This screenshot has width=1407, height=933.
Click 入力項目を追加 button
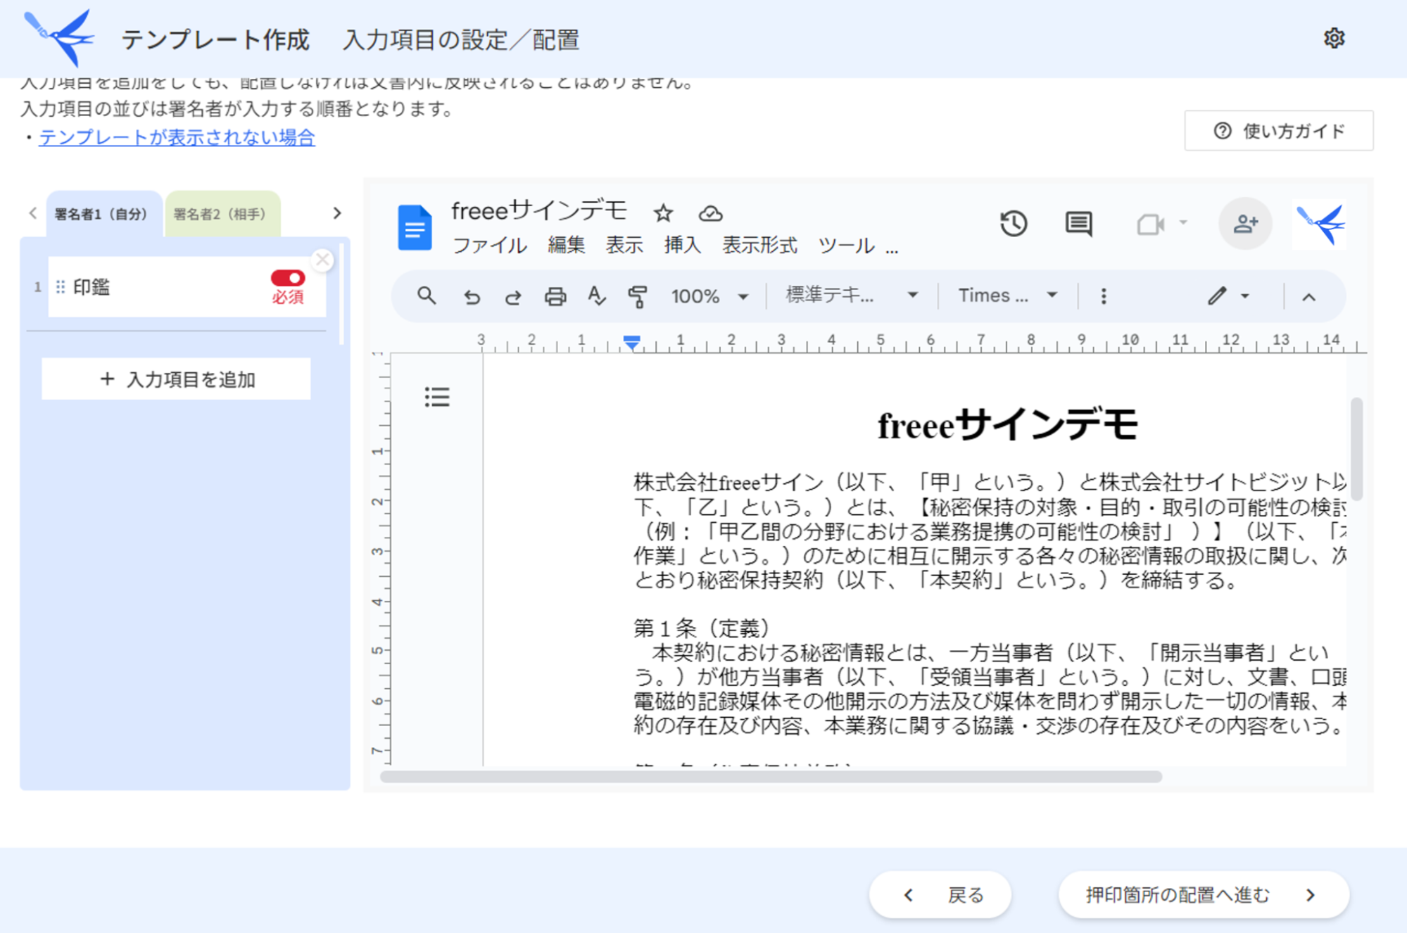point(176,379)
